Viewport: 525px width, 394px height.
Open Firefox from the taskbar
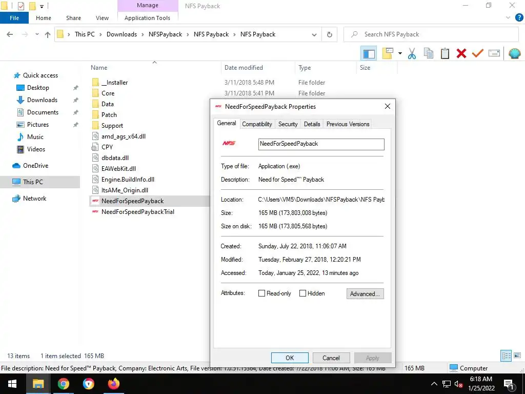[113, 384]
